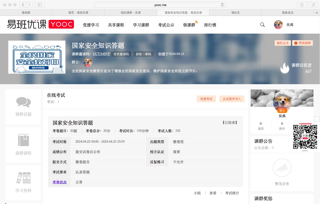Click the search magnifier icon

pos(263,25)
